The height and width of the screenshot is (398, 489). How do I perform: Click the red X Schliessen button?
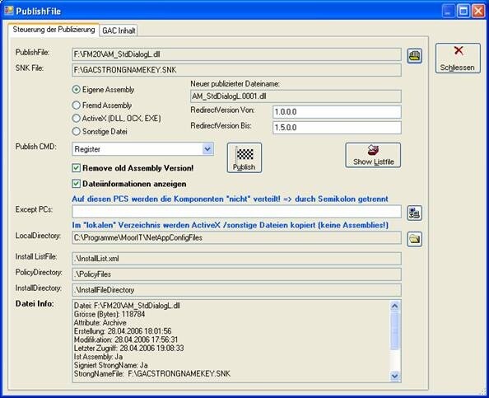pyautogui.click(x=458, y=59)
